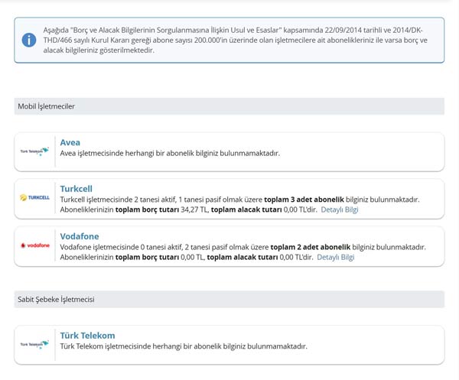Click Türk Telekom's no-subscription message text
Image resolution: width=459 pixels, height=380 pixels.
tap(184, 346)
